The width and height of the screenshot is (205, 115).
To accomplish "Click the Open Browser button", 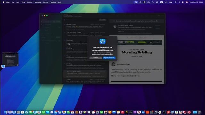I will [x=109, y=58].
